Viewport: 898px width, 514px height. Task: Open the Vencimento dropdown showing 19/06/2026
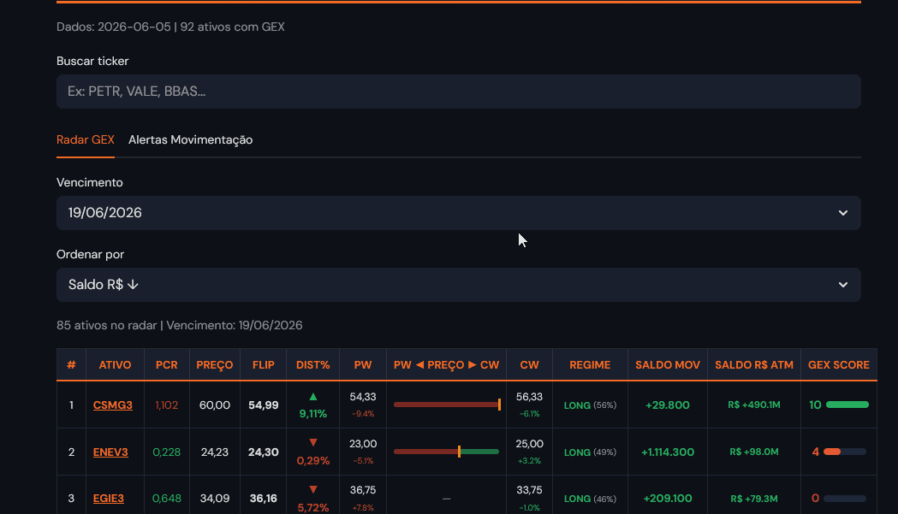pyautogui.click(x=458, y=213)
